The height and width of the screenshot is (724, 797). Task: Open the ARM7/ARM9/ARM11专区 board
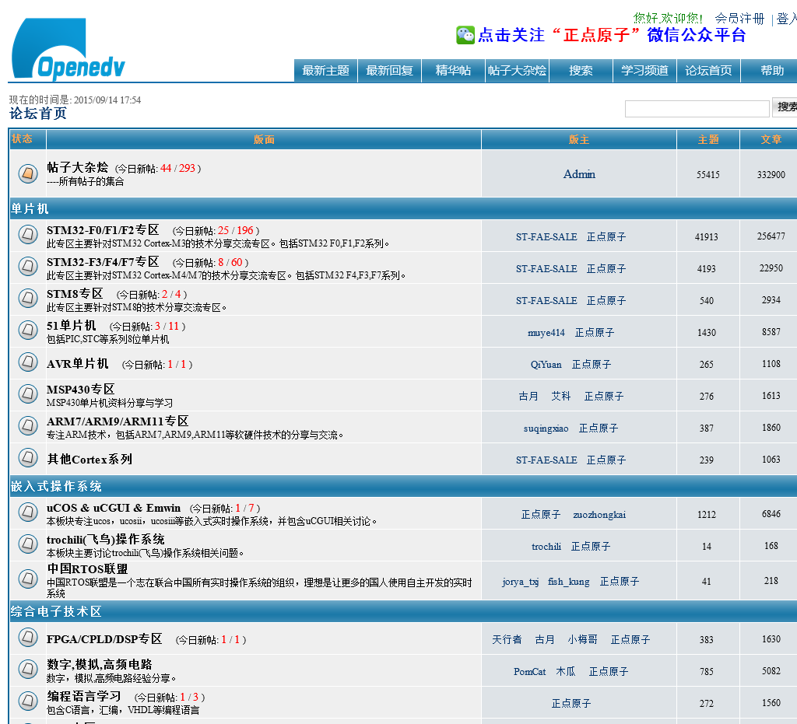(118, 421)
